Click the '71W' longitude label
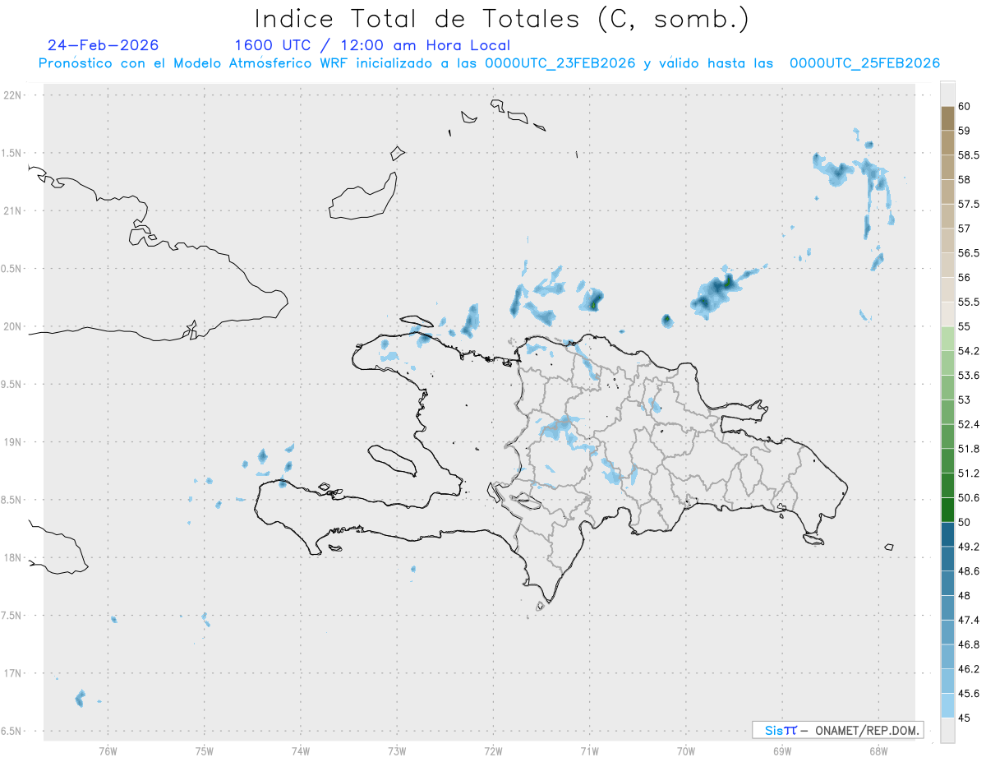 tap(589, 750)
